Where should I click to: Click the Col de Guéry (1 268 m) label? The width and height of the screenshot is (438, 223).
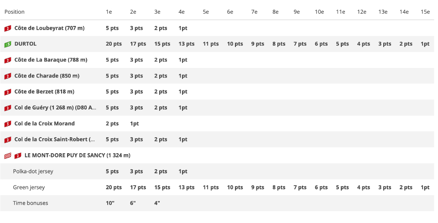(x=55, y=108)
